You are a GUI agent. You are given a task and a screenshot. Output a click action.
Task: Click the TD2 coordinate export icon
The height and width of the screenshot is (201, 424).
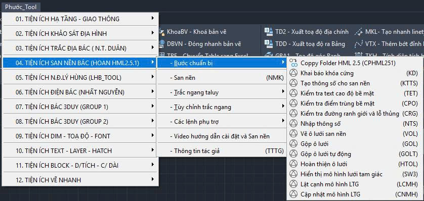point(269,32)
